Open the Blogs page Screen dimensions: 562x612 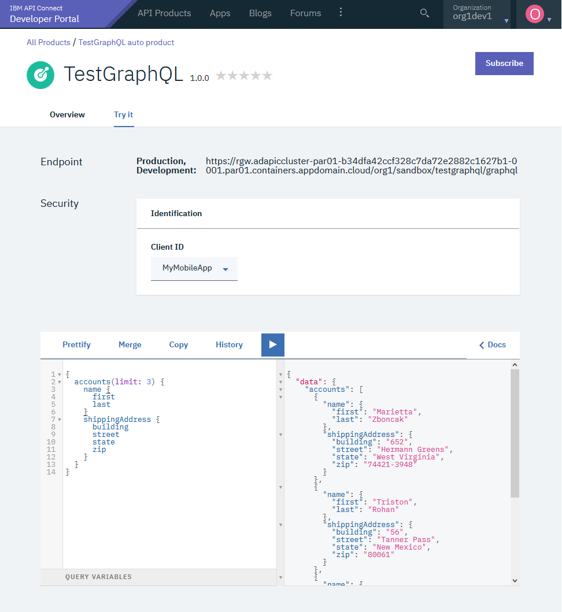[x=260, y=13]
